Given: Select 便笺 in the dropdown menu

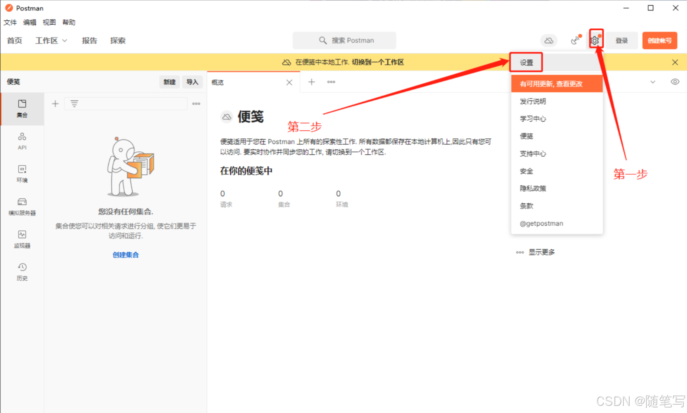Looking at the screenshot, I should pyautogui.click(x=557, y=136).
